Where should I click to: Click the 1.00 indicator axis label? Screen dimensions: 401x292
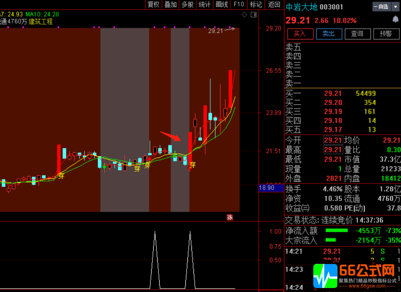[275, 231]
